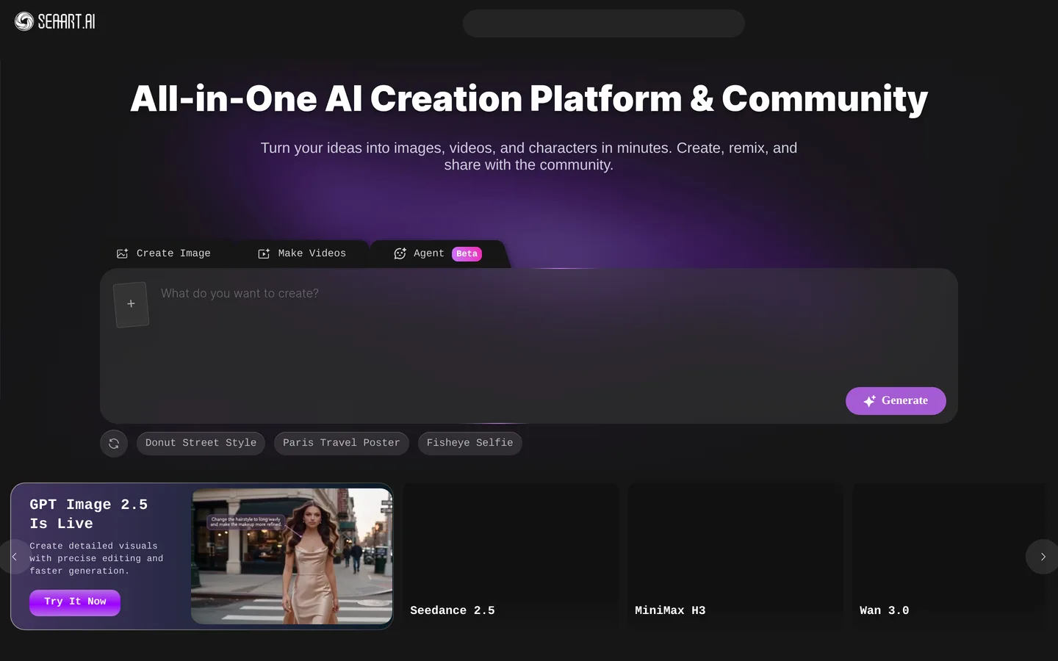Click the search bar at the top

[x=603, y=24]
